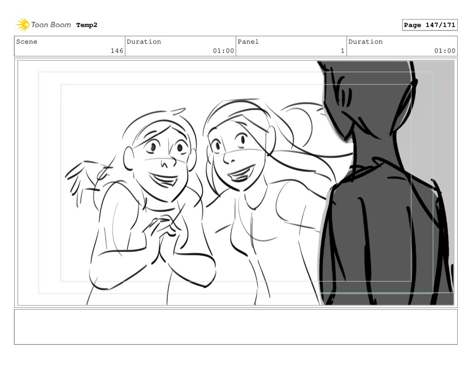Click the Page 147/171 indicator box

pyautogui.click(x=430, y=25)
